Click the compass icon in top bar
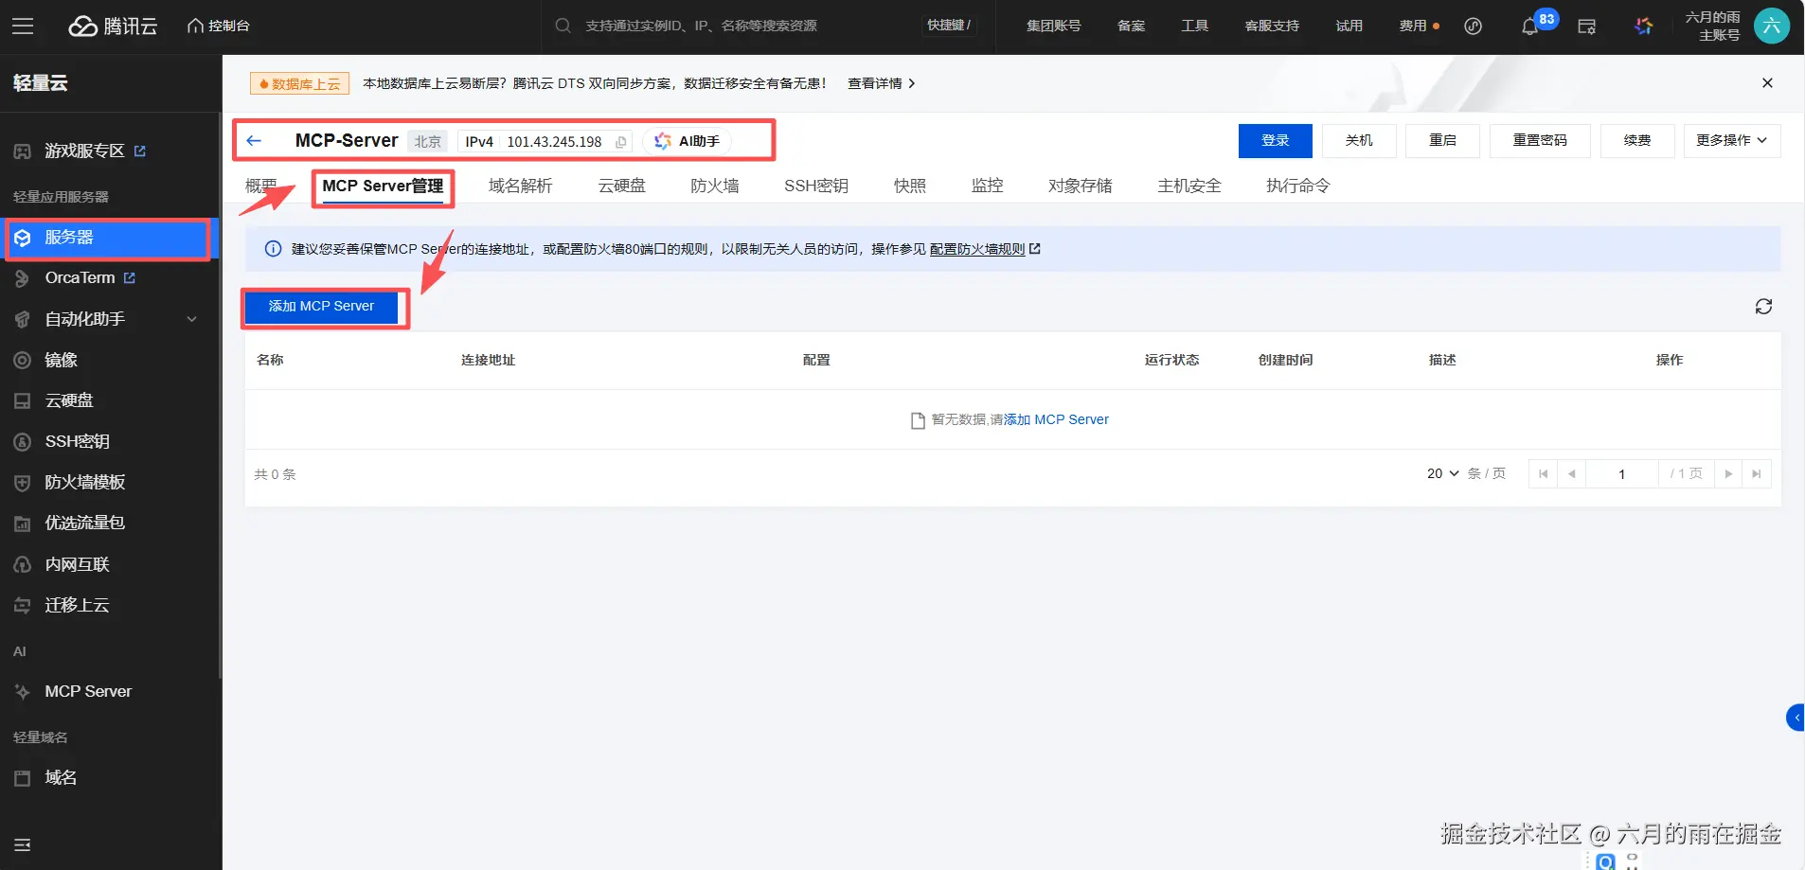Screen dimensions: 1805x870 [1473, 26]
